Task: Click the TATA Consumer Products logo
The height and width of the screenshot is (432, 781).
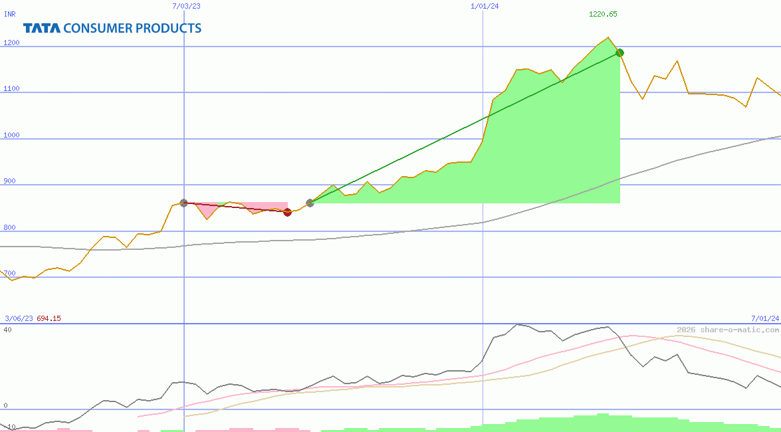Action: click(x=110, y=28)
